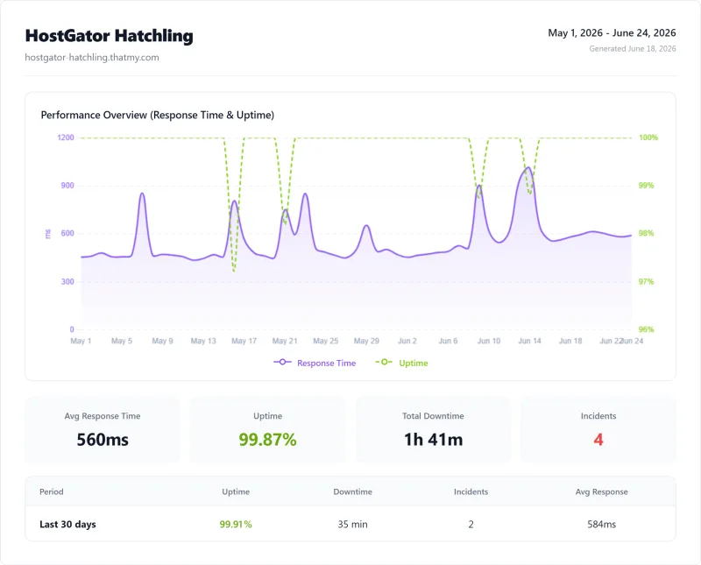Click the incidents cell showing 2
Screen dimensions: 701x565
click(x=471, y=524)
